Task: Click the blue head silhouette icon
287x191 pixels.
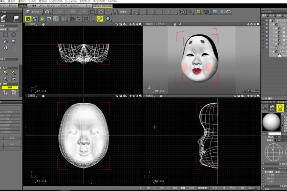Action: pyautogui.click(x=221, y=12)
